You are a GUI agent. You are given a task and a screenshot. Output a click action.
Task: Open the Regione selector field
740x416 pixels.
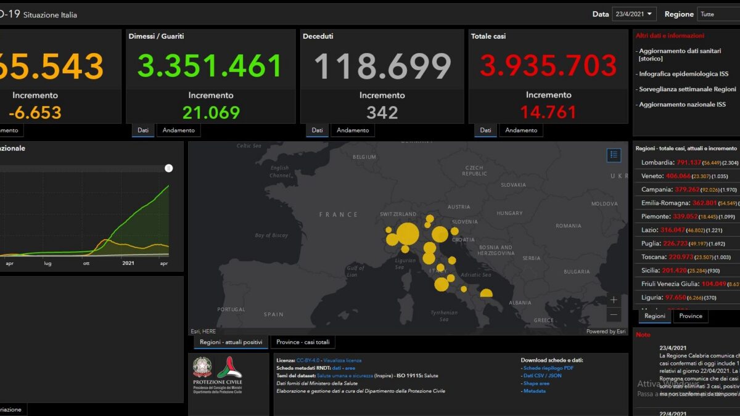click(718, 14)
